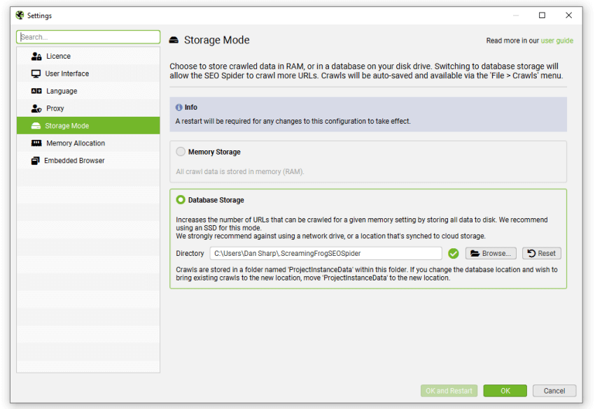Click the Cancel button
595x409 pixels.
554,391
